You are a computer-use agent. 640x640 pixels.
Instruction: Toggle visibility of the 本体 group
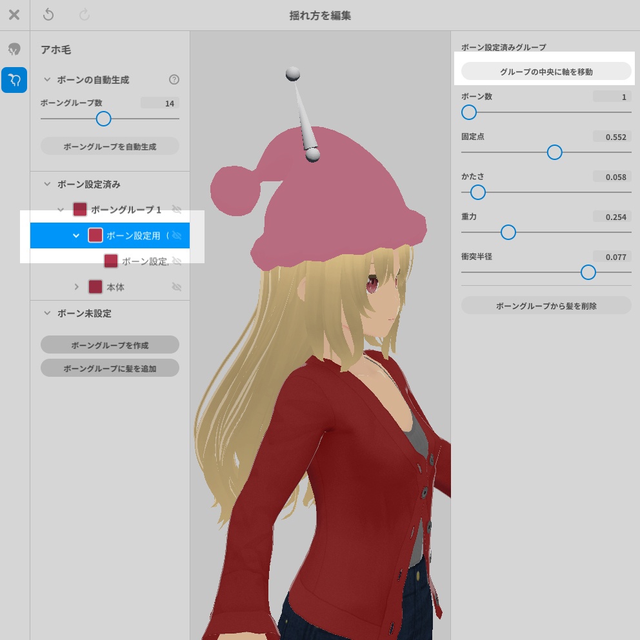click(x=177, y=286)
